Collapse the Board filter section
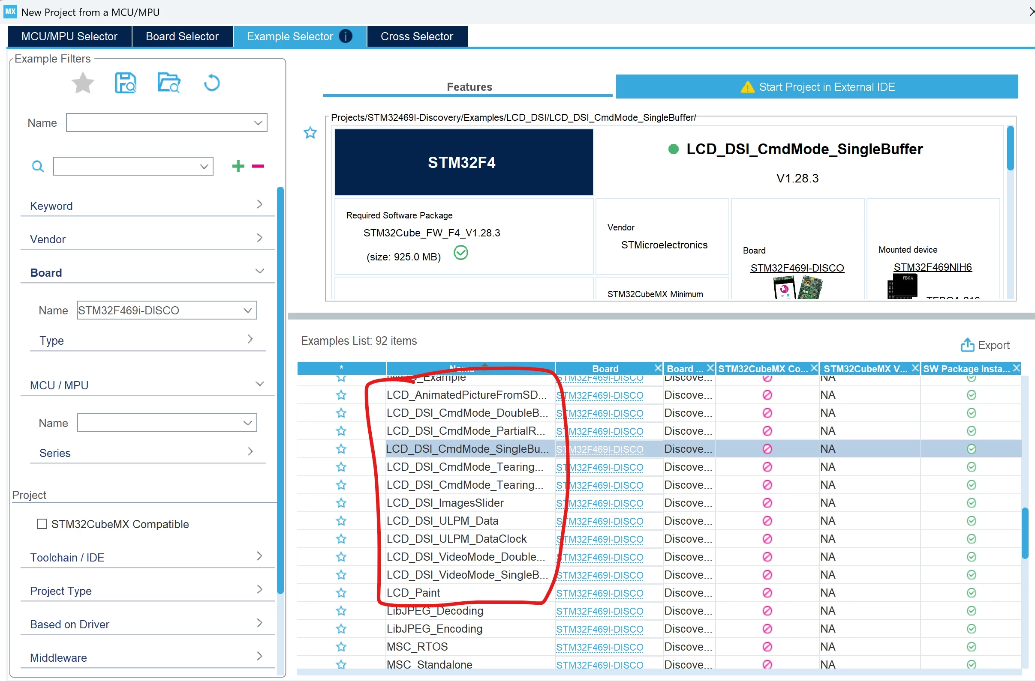Screen dimensions: 1035x681 tap(148, 272)
